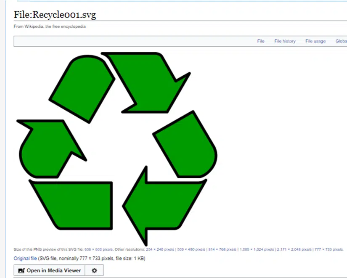
Task: Click the File:Recycle001.svg page title
Action: pos(55,15)
